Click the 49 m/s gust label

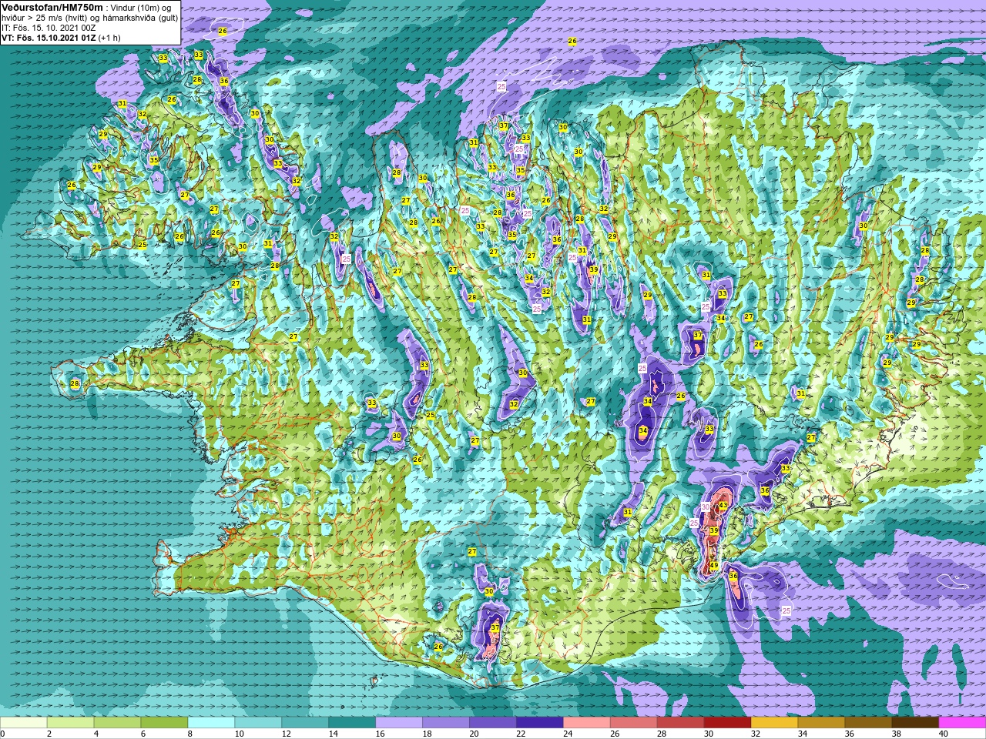coord(714,566)
